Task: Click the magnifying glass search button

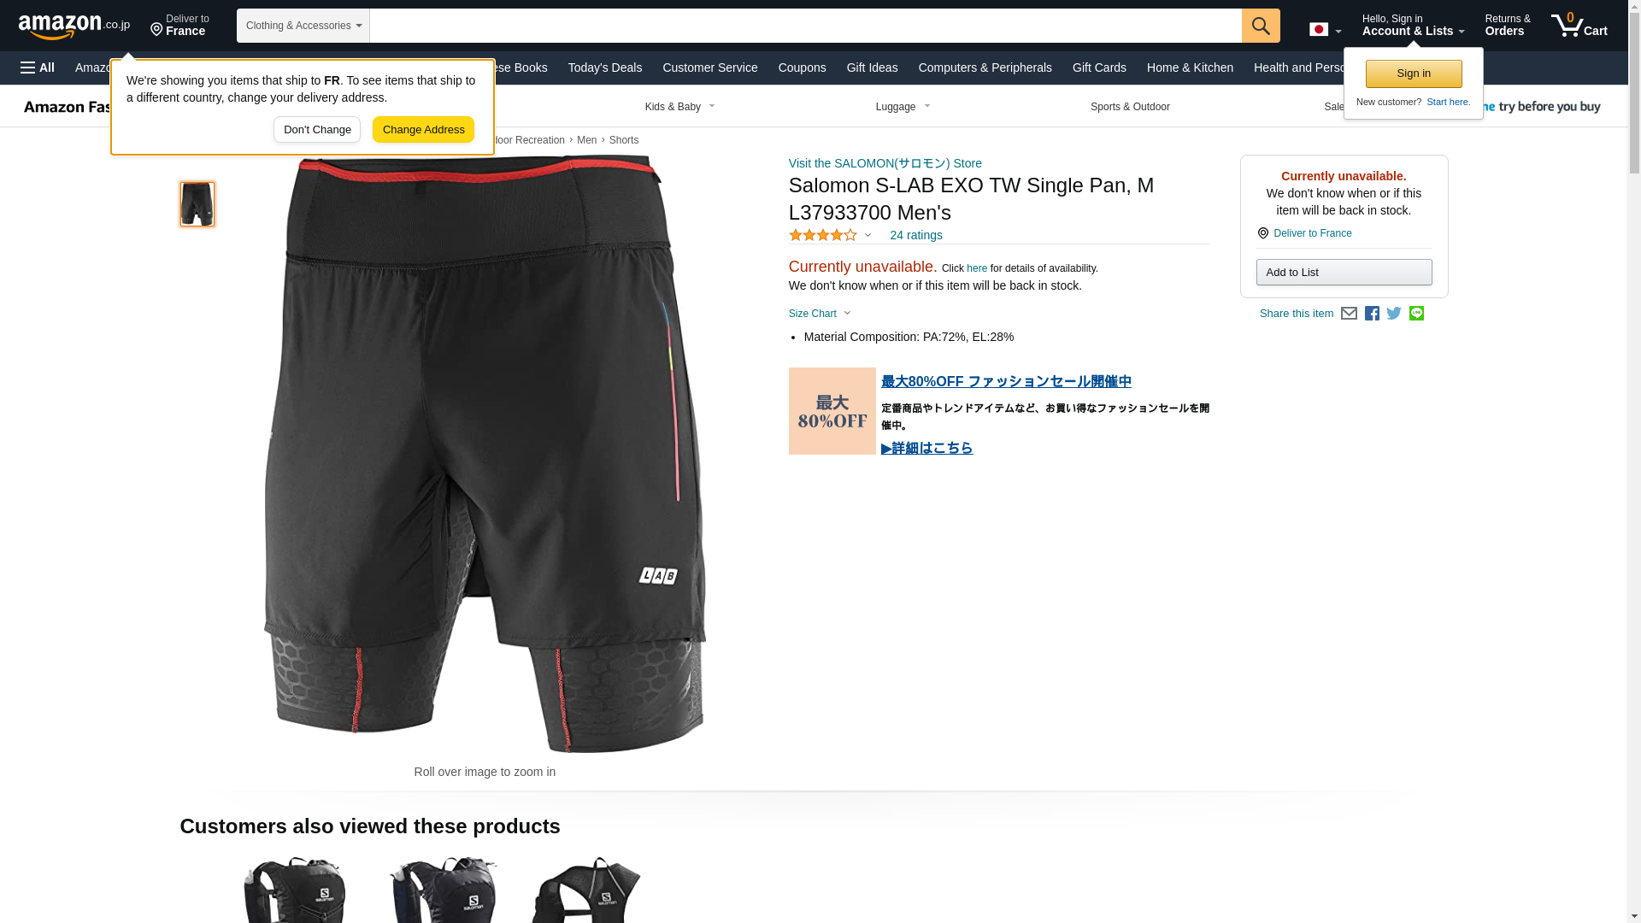Action: (1261, 26)
